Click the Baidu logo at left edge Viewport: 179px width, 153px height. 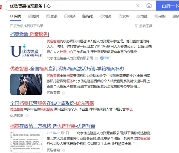[1, 7]
